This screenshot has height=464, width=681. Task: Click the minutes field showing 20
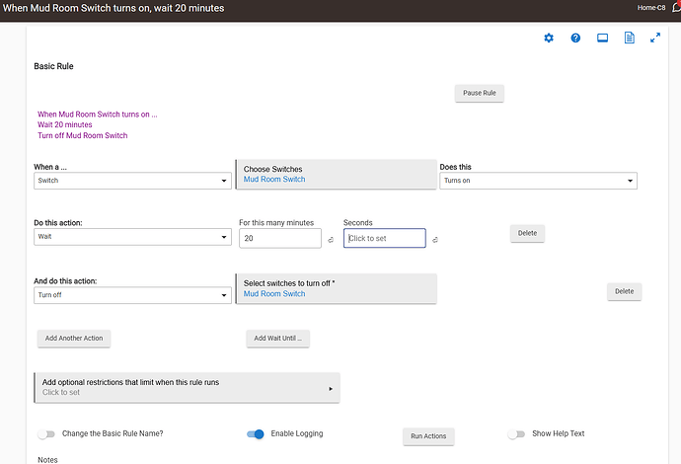coord(280,238)
